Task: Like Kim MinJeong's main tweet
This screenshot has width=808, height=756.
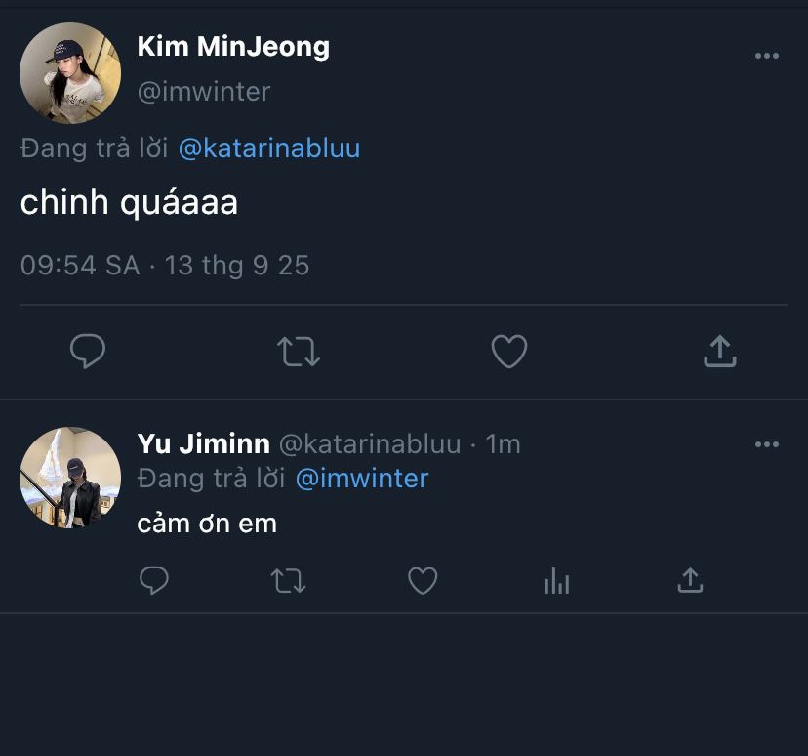Action: click(508, 352)
